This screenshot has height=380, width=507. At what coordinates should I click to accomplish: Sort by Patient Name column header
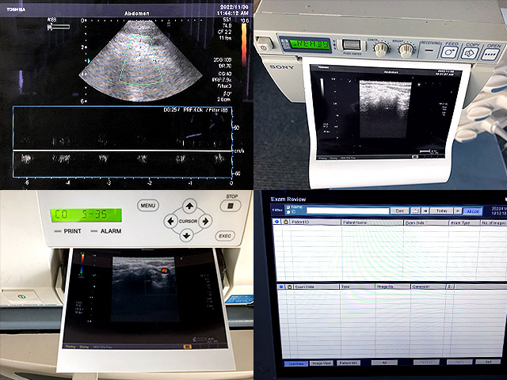[x=372, y=222]
